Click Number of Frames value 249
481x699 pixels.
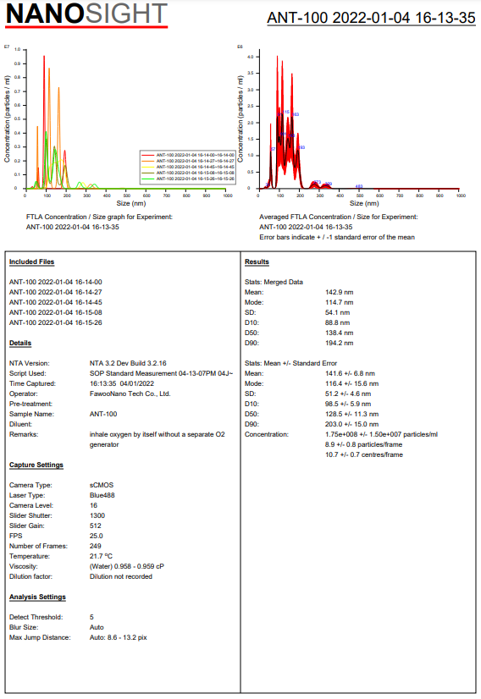pyautogui.click(x=96, y=546)
